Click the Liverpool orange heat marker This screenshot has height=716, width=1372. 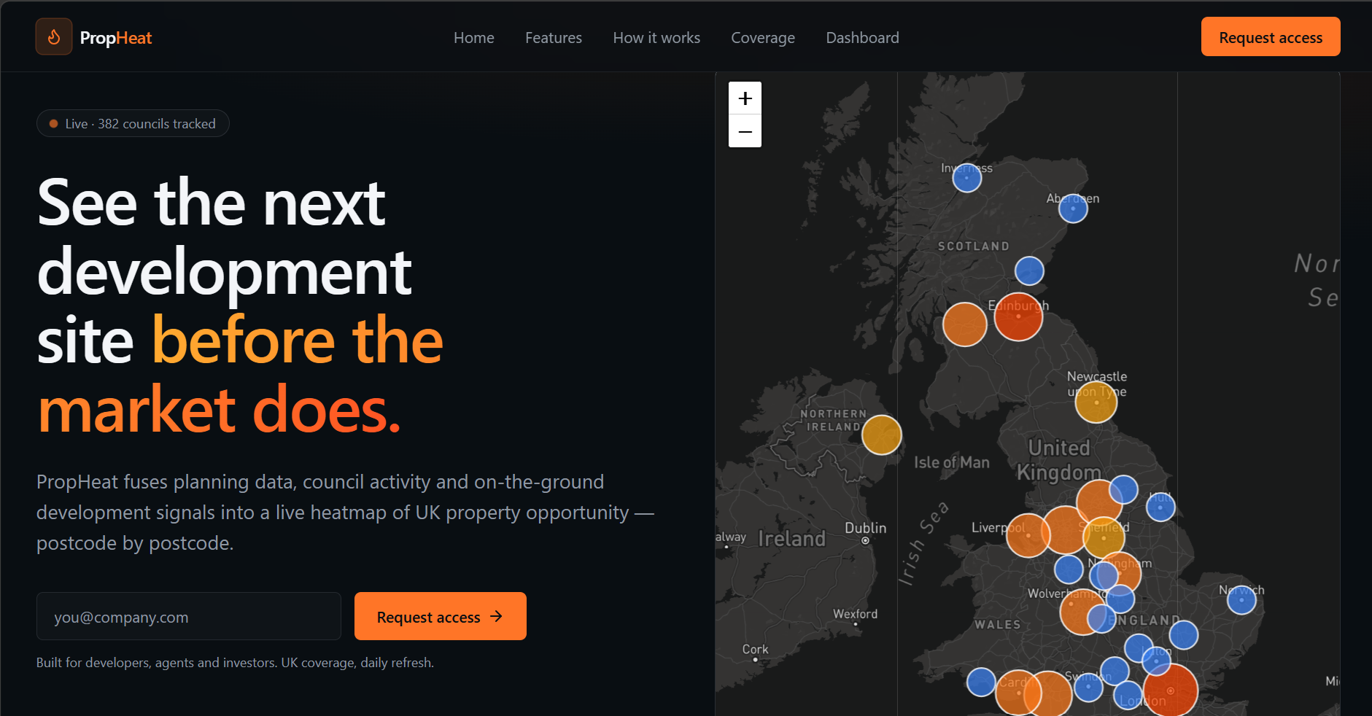tap(1028, 535)
